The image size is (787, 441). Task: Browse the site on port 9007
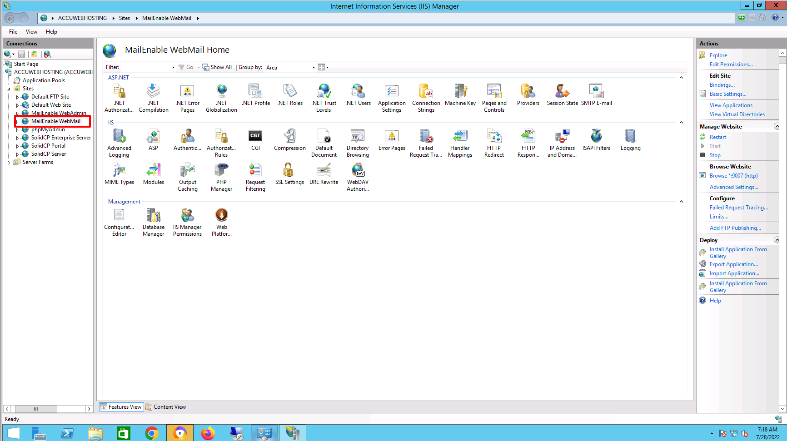[x=734, y=176]
